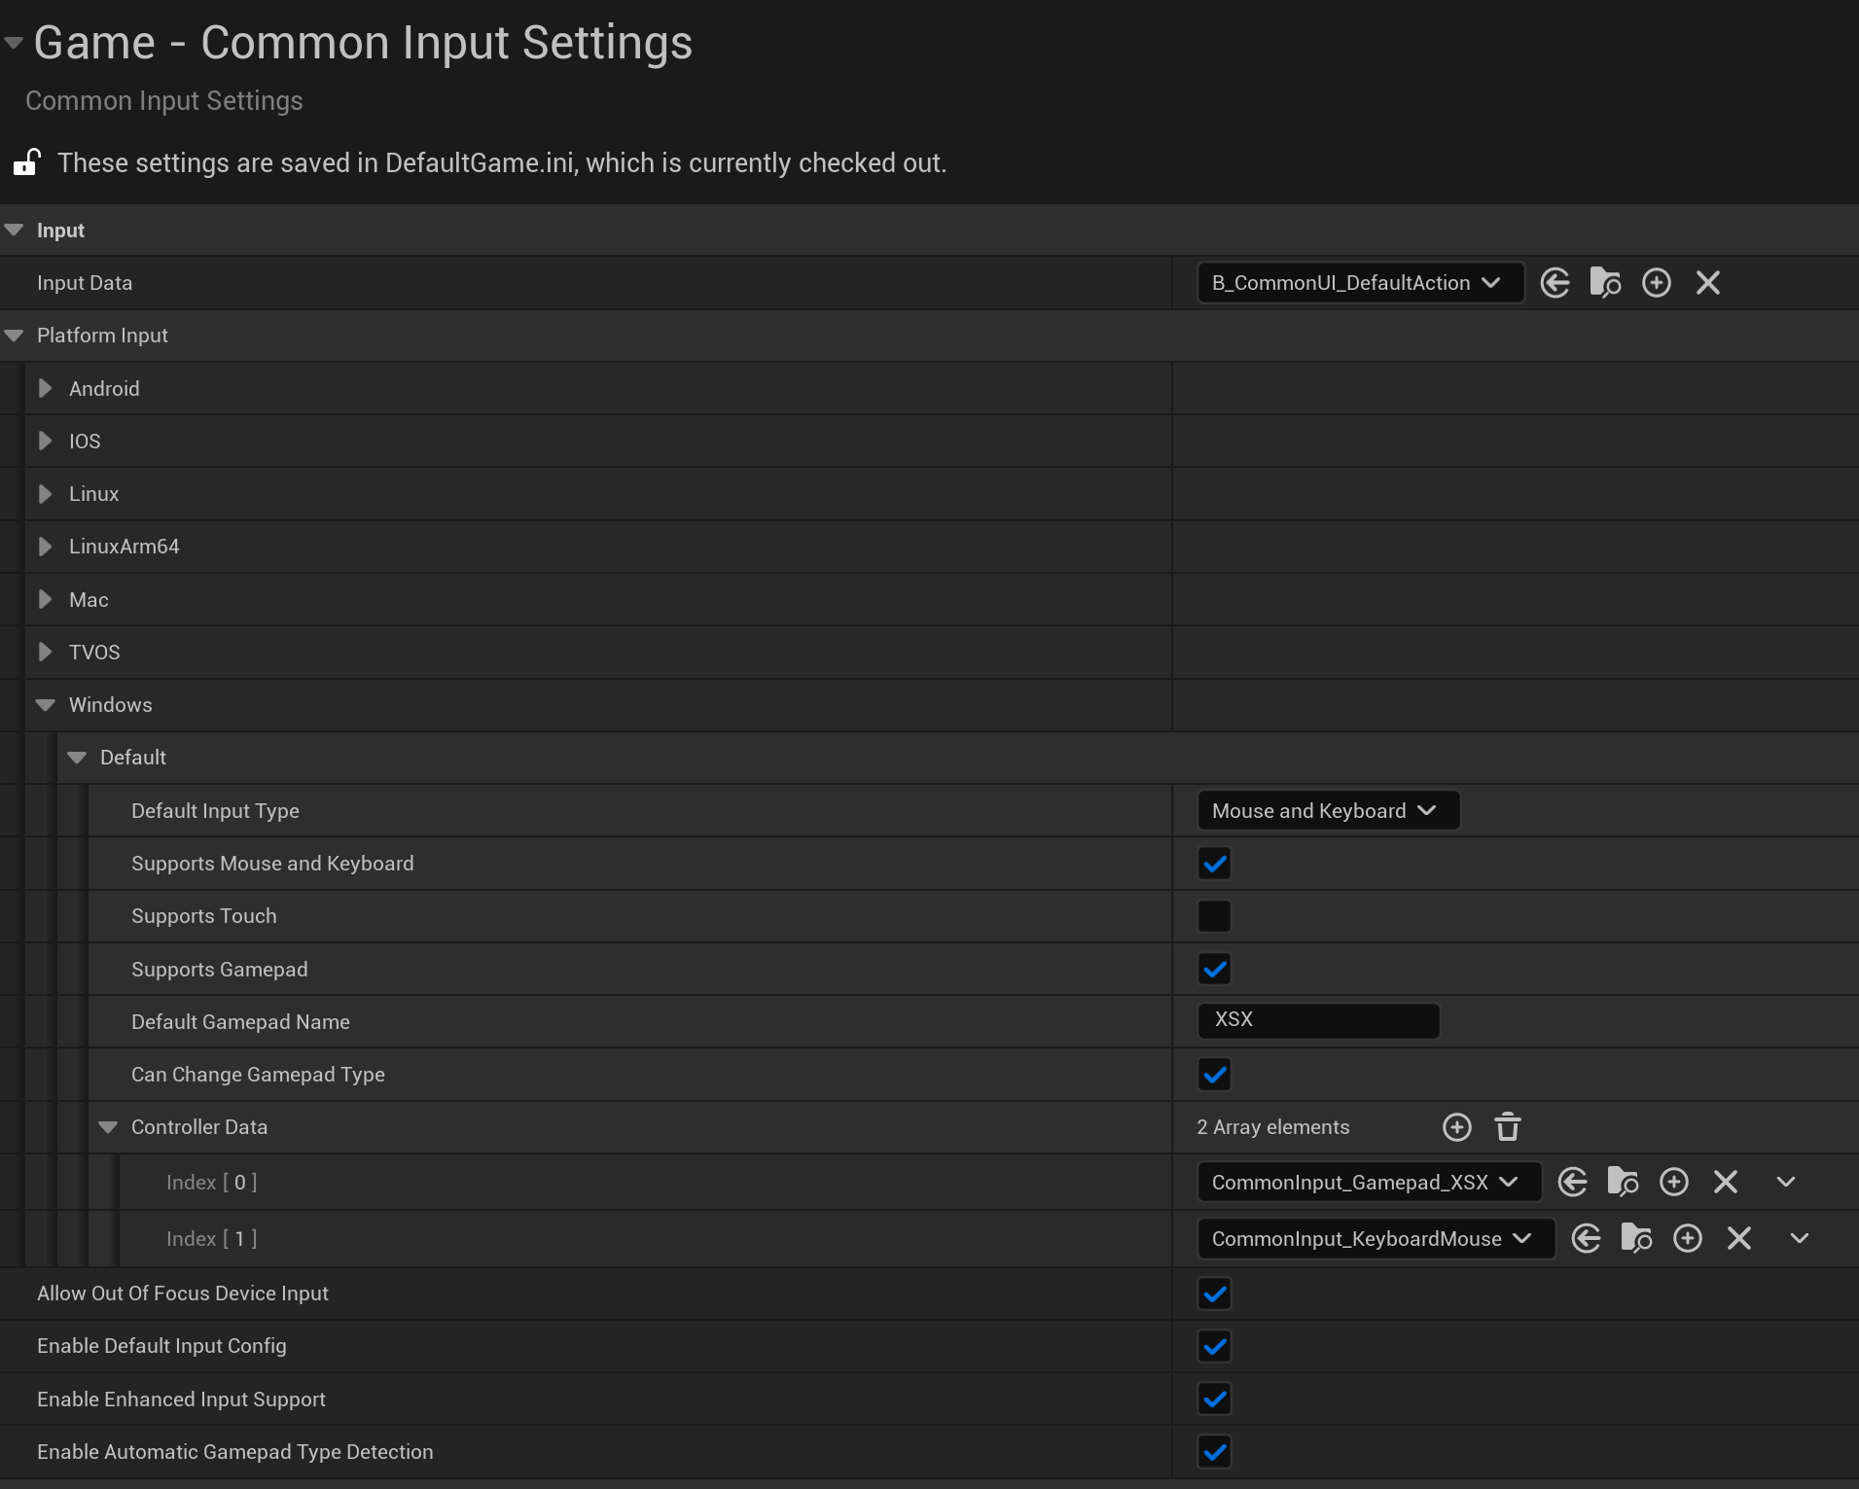Enable Supports Touch checkbox
This screenshot has width=1859, height=1489.
pyautogui.click(x=1214, y=916)
